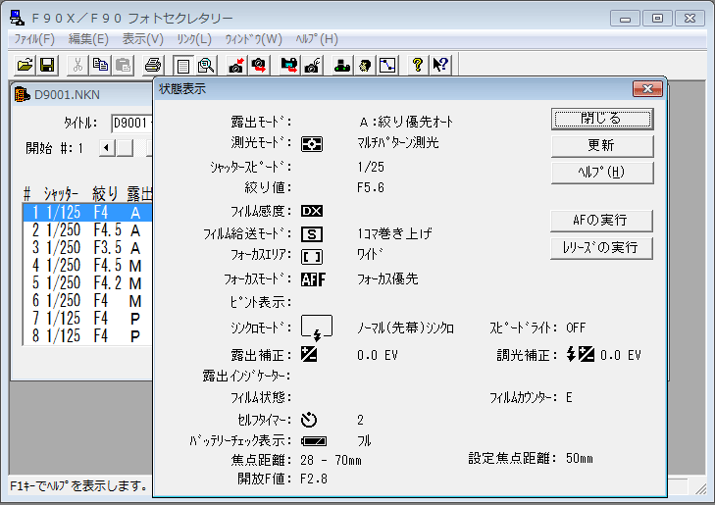The height and width of the screenshot is (505, 715).
Task: Click the application icon in title bar
Action: click(18, 18)
